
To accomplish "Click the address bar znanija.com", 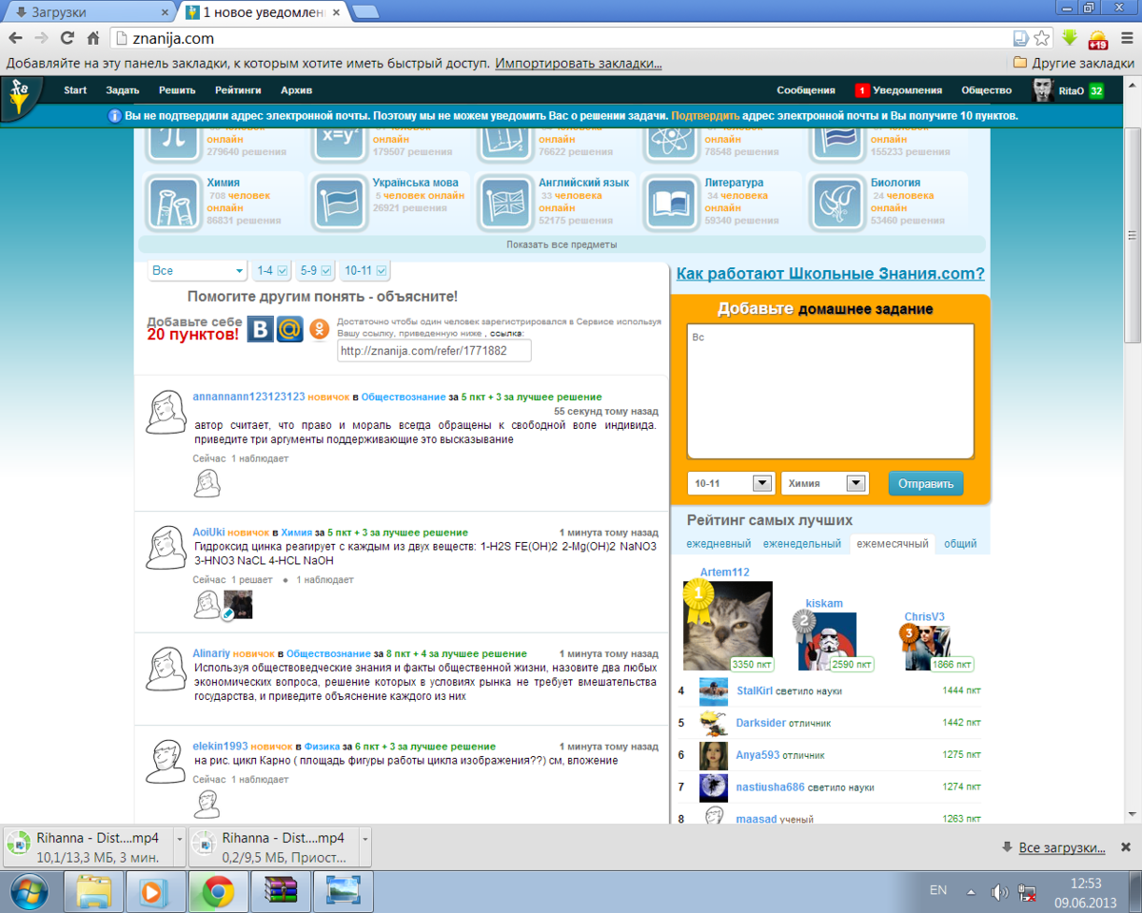I will pyautogui.click(x=561, y=38).
